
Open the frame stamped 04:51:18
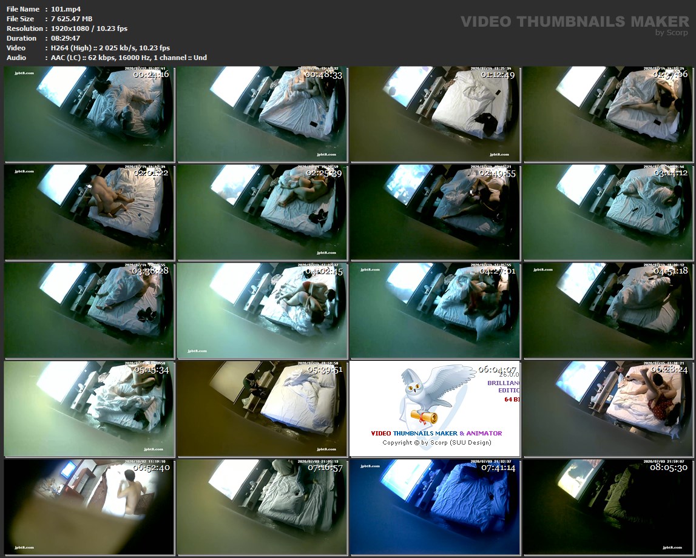(608, 311)
